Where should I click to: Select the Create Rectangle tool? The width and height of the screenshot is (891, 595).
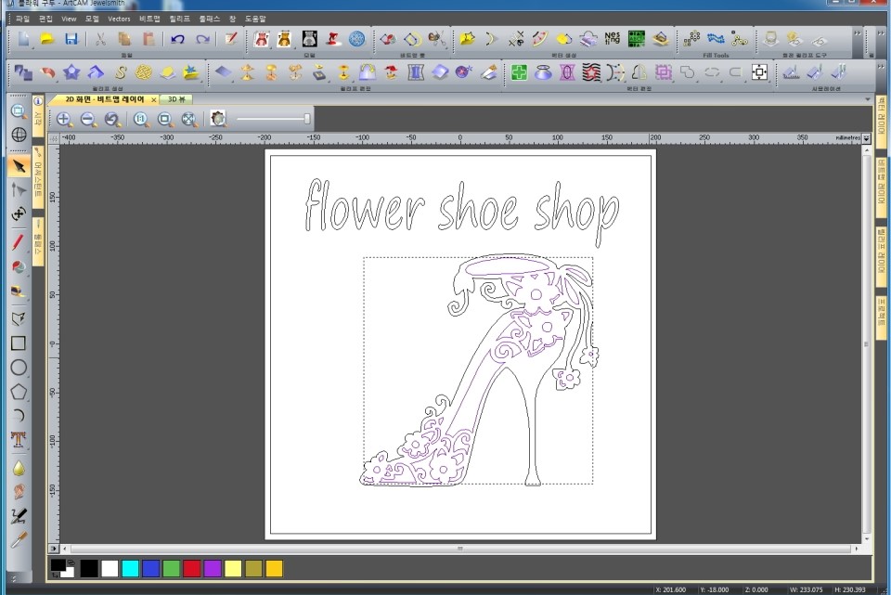18,343
